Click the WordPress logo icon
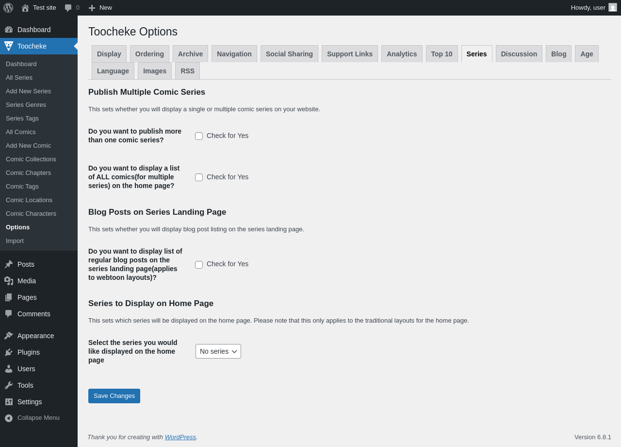This screenshot has height=447, width=621. (8, 8)
